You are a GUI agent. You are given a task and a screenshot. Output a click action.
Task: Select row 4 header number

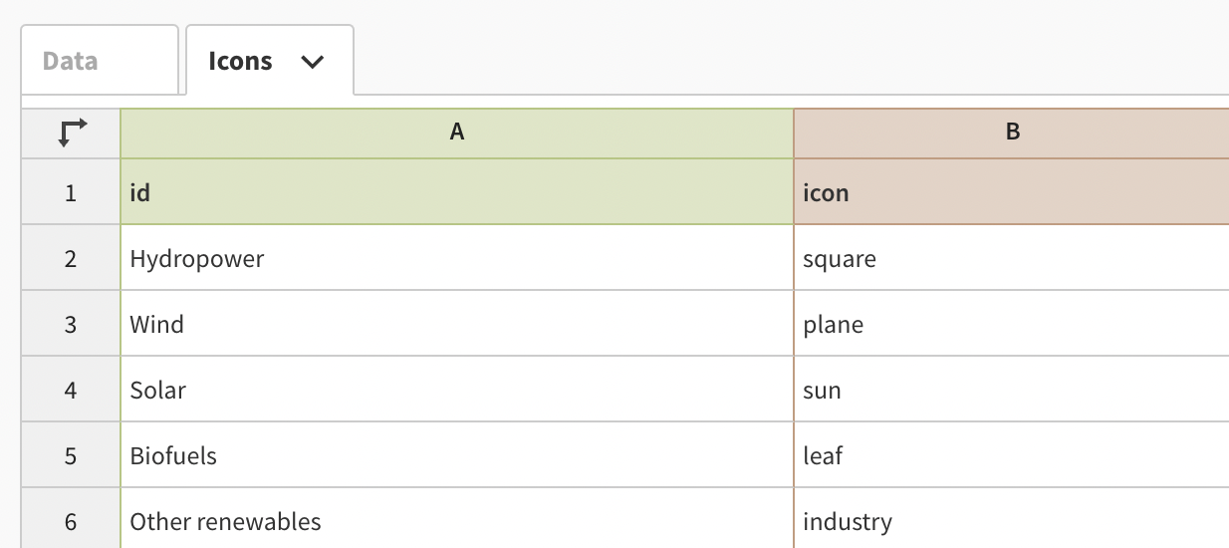[71, 390]
